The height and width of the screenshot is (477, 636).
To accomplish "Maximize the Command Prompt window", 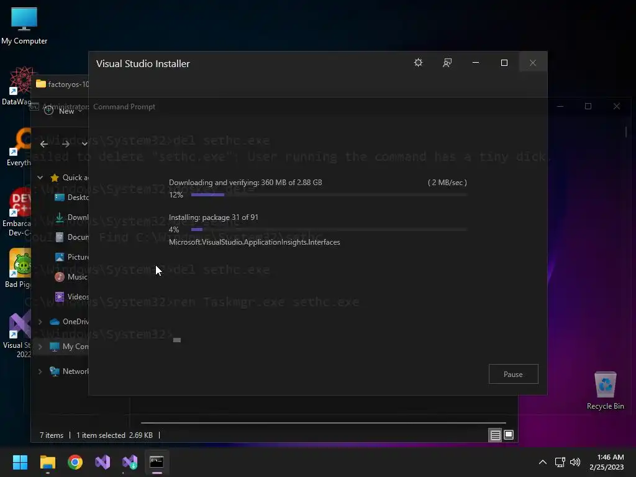I will click(x=588, y=106).
